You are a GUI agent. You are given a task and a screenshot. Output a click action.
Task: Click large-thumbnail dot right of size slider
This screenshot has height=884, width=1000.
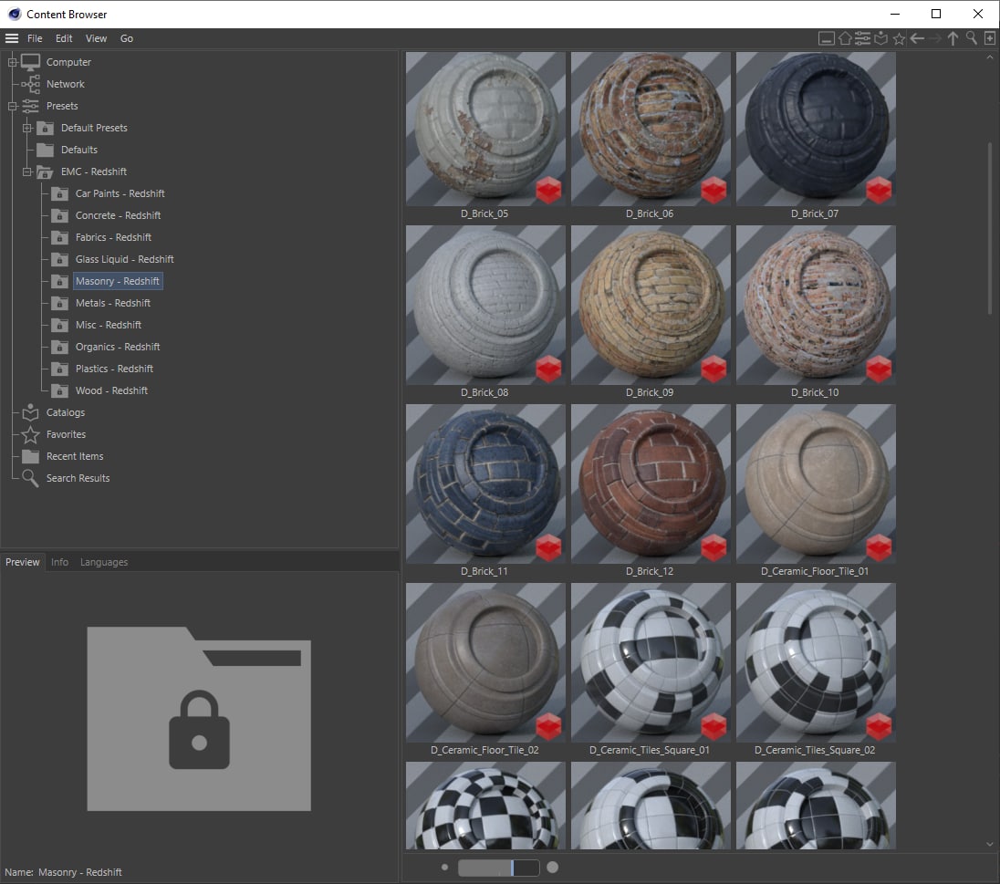[553, 868]
